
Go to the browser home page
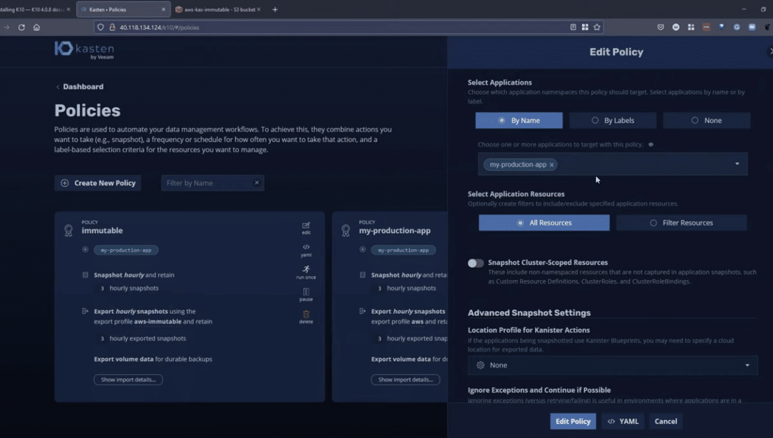(36, 27)
